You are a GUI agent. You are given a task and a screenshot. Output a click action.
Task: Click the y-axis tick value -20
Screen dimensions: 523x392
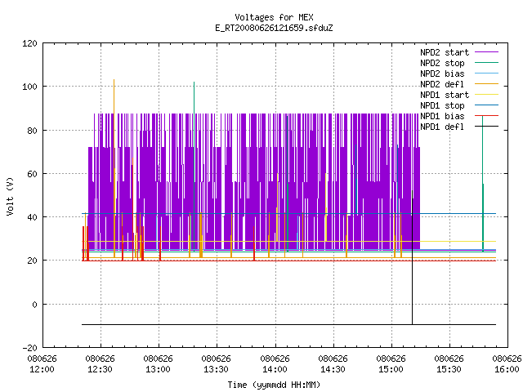pyautogui.click(x=29, y=348)
